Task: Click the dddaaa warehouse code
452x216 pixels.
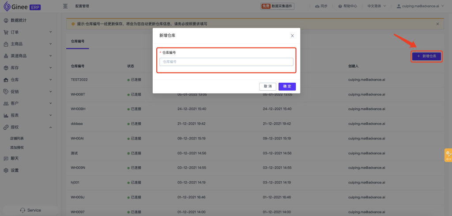Action: click(77, 124)
